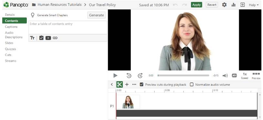Click the redo arrow icon

185,5
